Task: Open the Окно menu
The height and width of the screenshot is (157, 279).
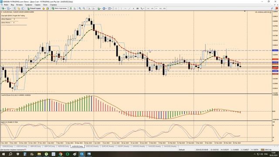Action: coord(45,5)
